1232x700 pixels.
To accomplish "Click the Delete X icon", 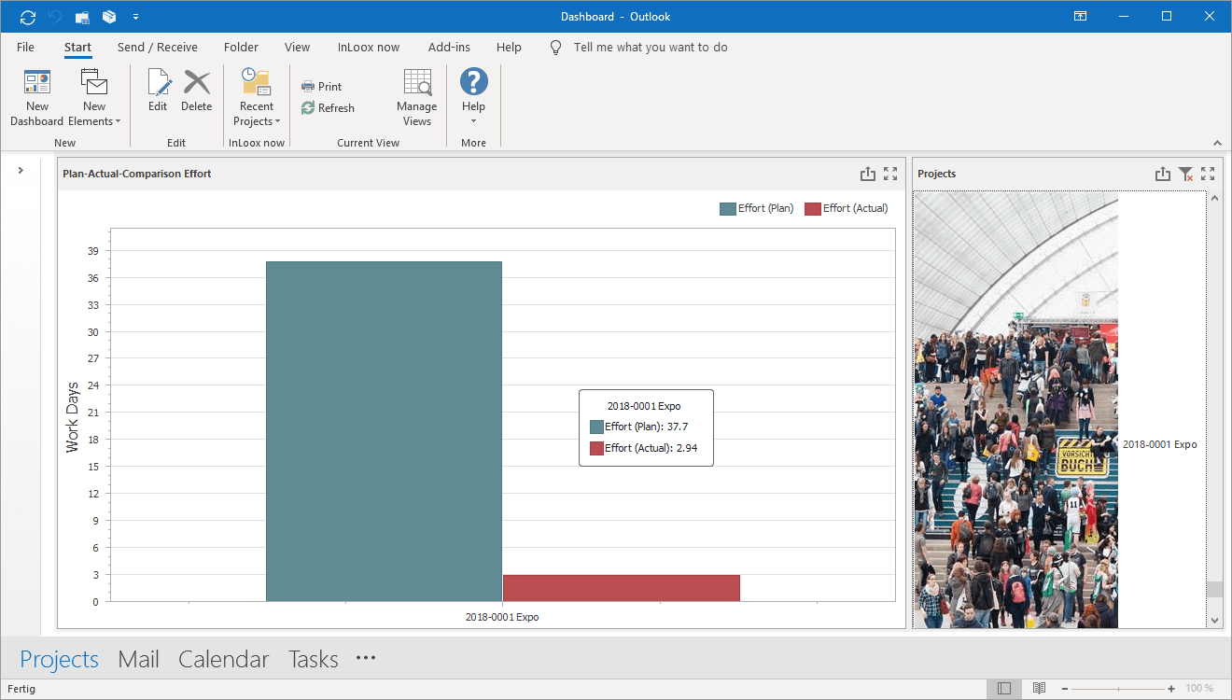I will tap(197, 84).
